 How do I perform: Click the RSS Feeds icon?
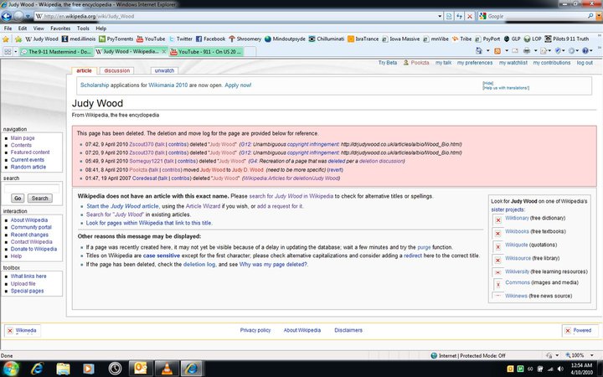[x=497, y=51]
